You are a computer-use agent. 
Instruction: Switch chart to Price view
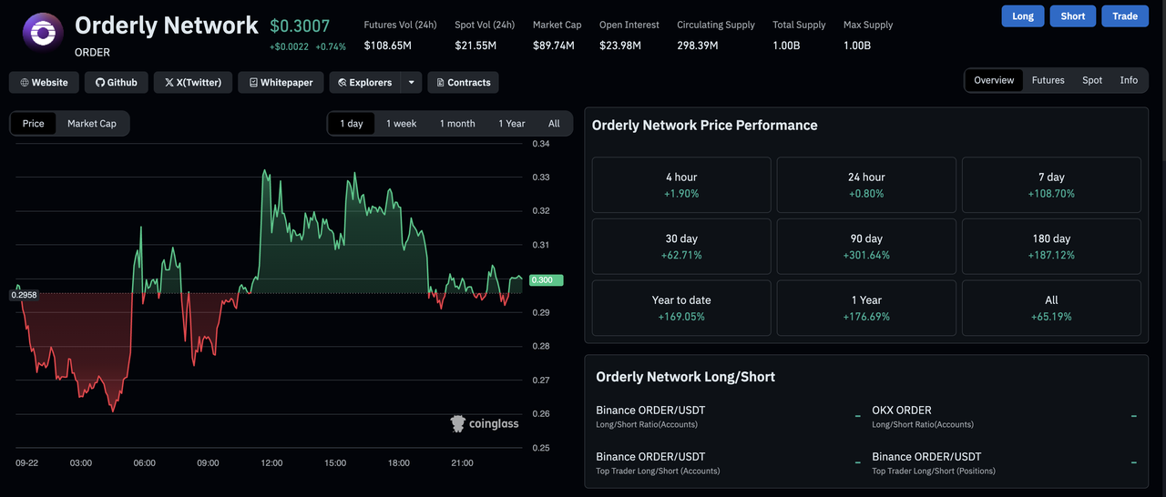[x=34, y=124]
